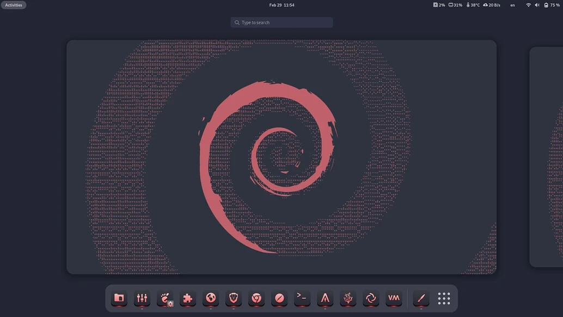Click the CPU temperature indicator
563x317 pixels.
click(x=473, y=5)
